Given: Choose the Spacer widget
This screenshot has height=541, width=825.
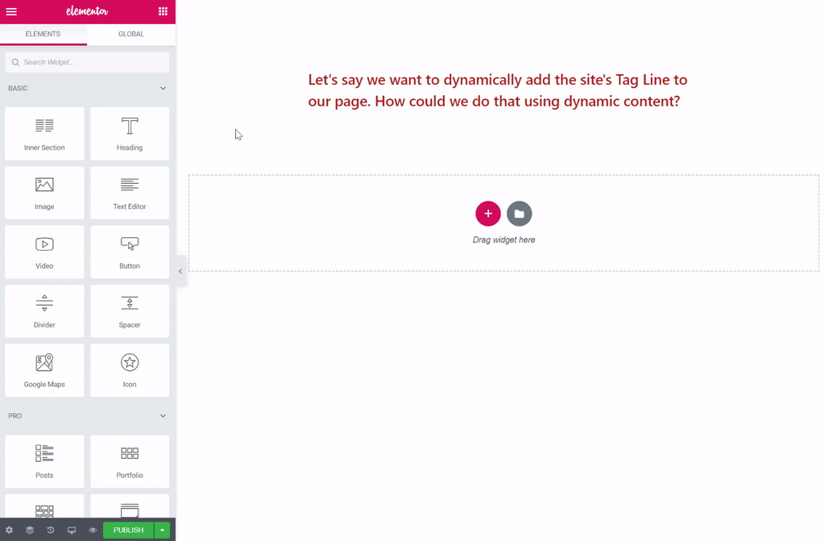Looking at the screenshot, I should pyautogui.click(x=130, y=311).
